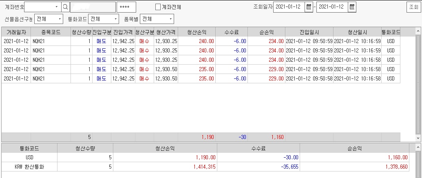
Task: Click the upper table scroll-up arrow
Action: (x=418, y=31)
